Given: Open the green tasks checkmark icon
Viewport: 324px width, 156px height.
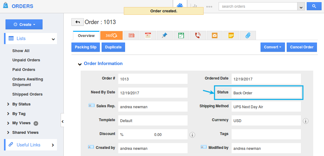Looking at the screenshot, I should click(x=181, y=35).
